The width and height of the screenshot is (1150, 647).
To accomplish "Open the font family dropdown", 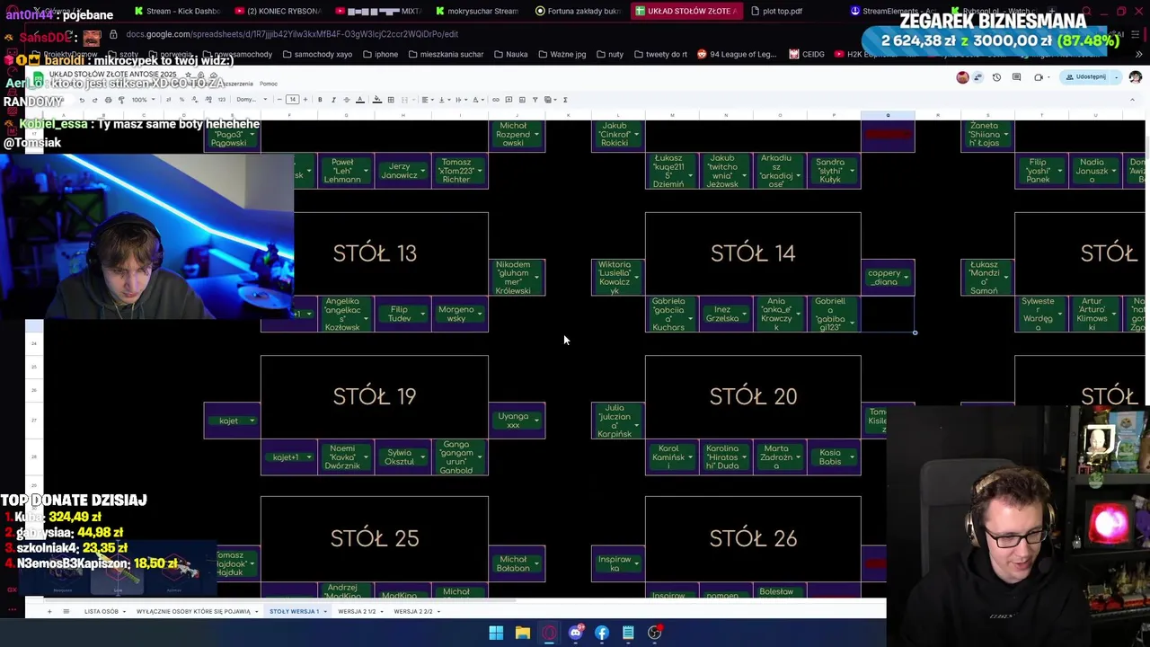I will tap(252, 100).
